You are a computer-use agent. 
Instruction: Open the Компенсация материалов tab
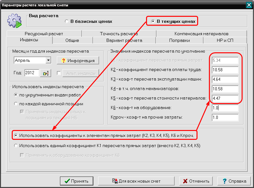pyautogui.click(x=202, y=34)
